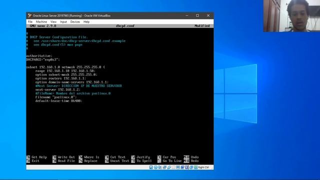
Task: Click the shared folders status icon
Action: coord(173,167)
